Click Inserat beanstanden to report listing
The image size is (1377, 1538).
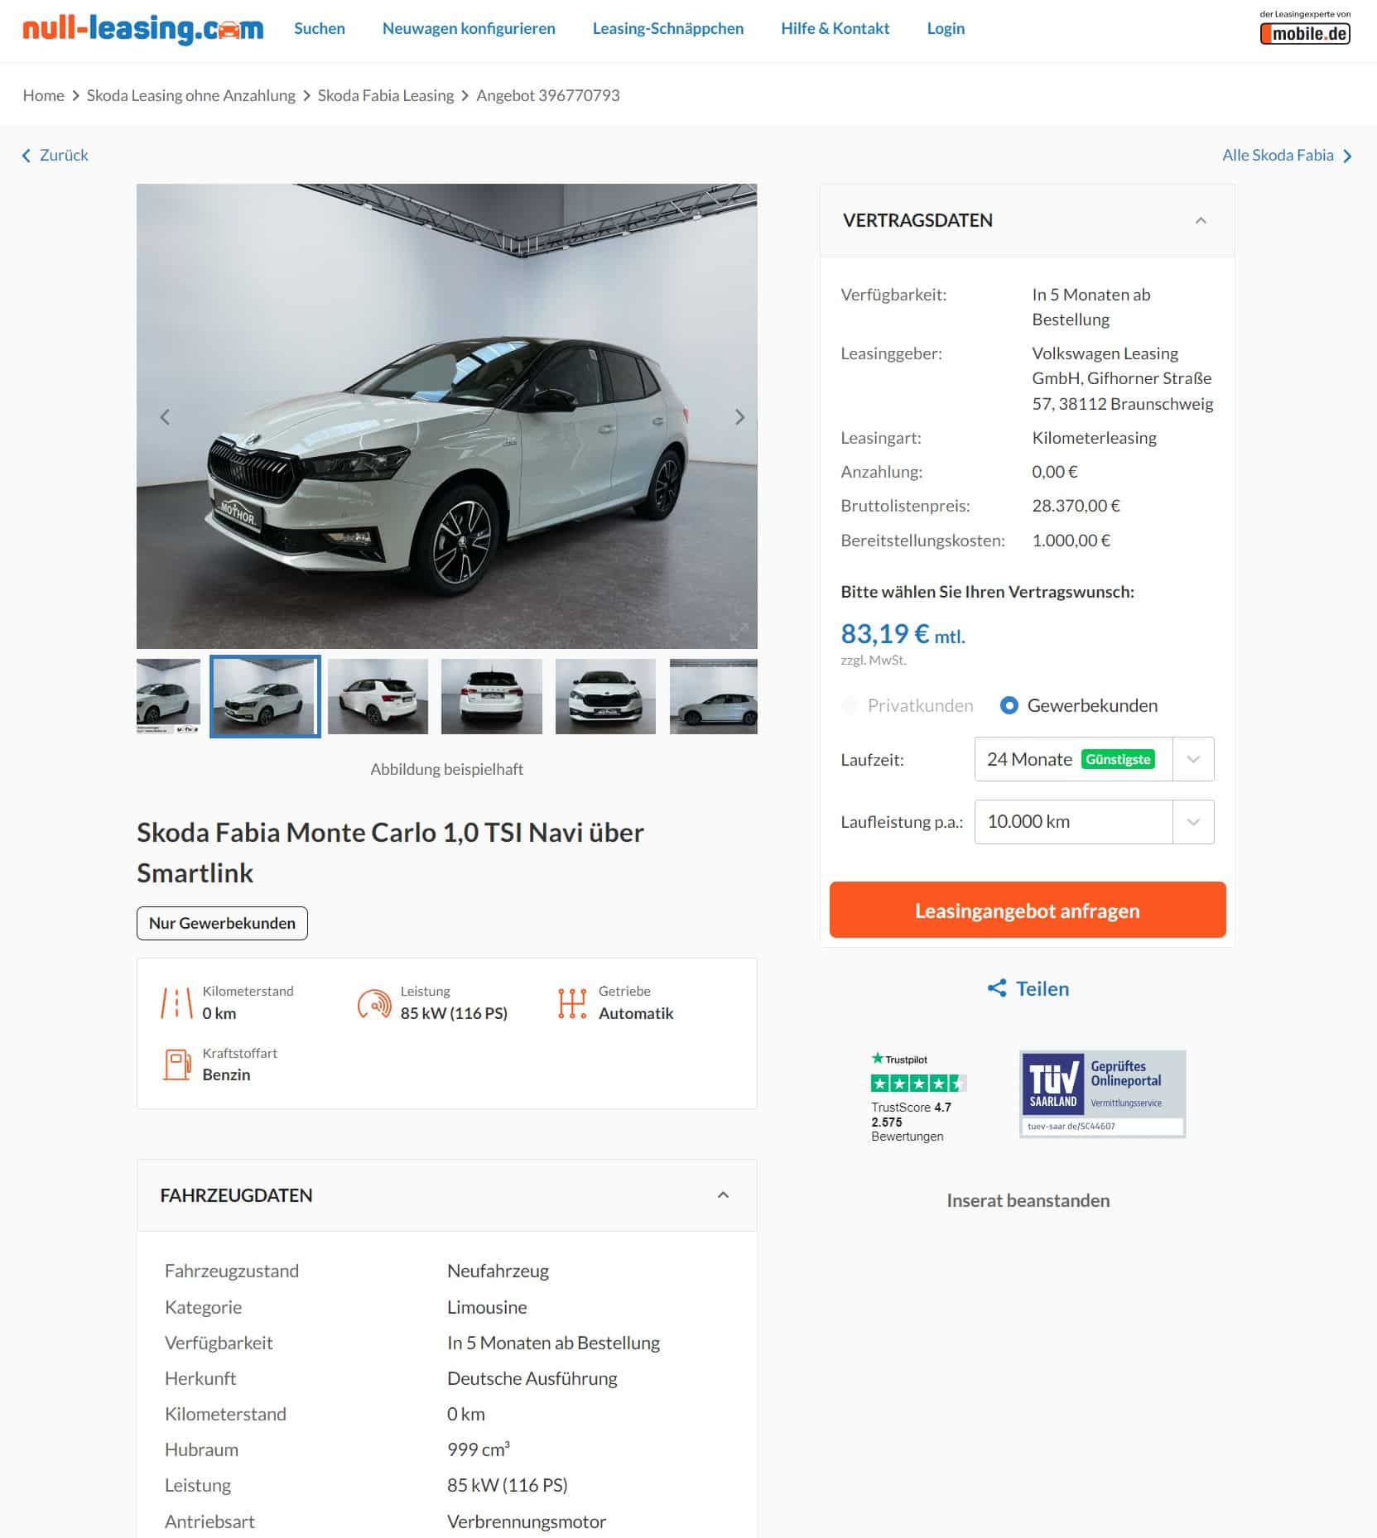click(1028, 1200)
